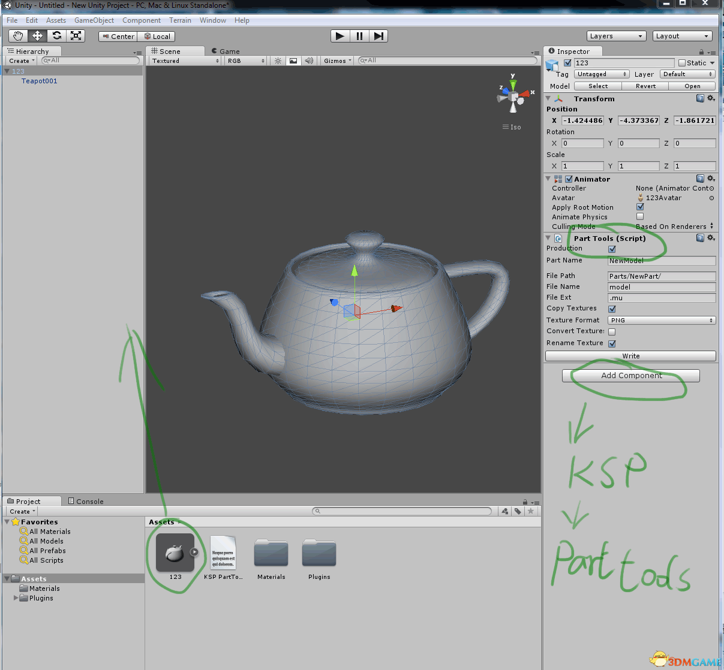
Task: Open the Layers dropdown
Action: pyautogui.click(x=616, y=36)
